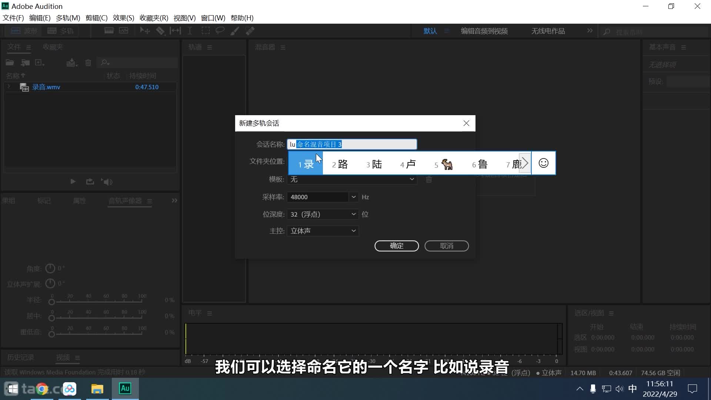Open the bit depth dropdown

pos(323,214)
